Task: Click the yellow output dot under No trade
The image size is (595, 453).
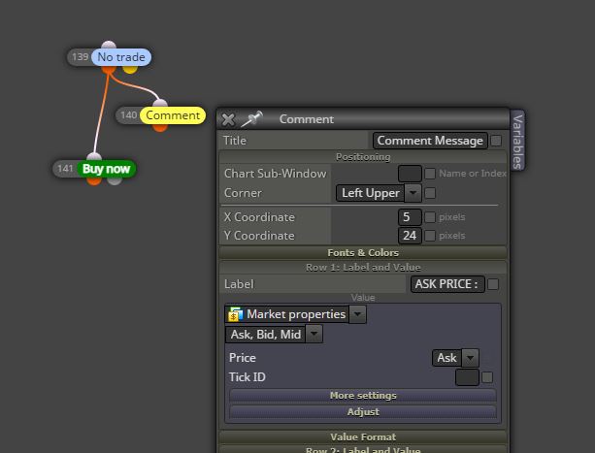Action: point(130,70)
